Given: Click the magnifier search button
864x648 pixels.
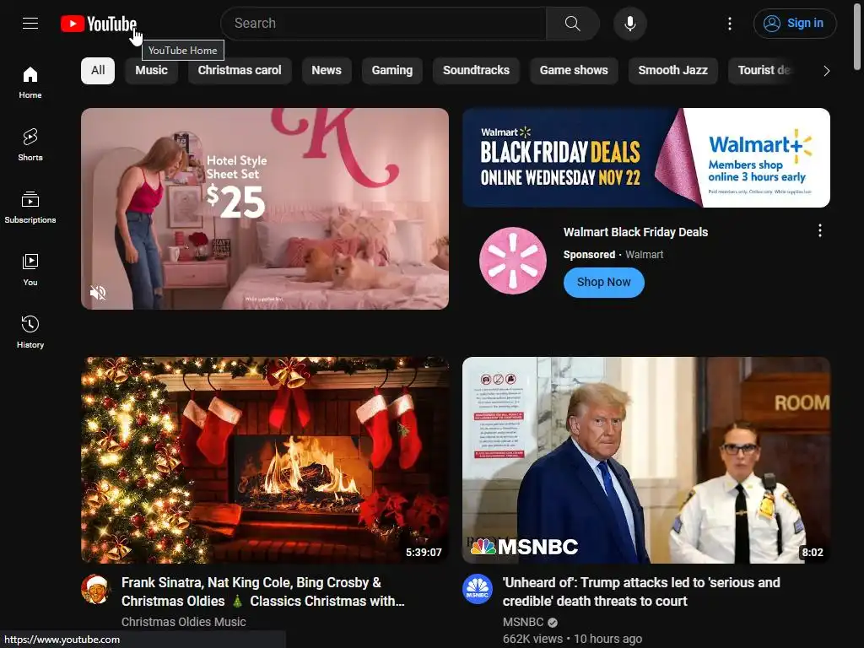Looking at the screenshot, I should tap(573, 23).
